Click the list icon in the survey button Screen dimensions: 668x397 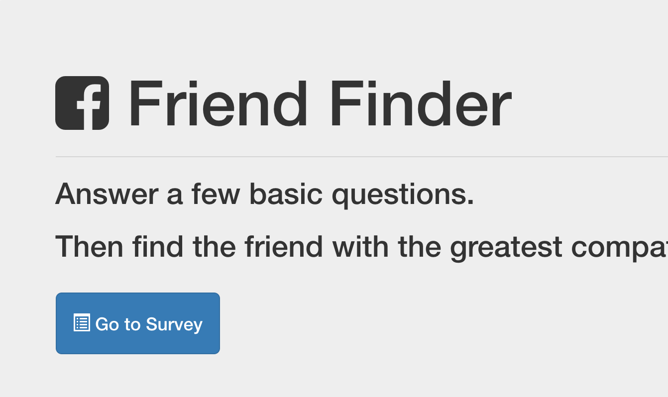[x=82, y=322]
